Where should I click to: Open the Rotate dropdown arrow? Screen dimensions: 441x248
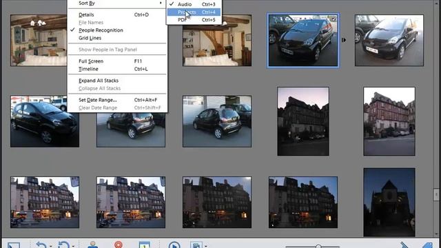click(73, 246)
